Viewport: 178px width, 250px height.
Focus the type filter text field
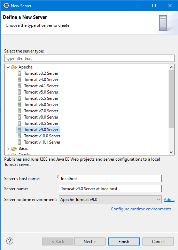click(89, 58)
